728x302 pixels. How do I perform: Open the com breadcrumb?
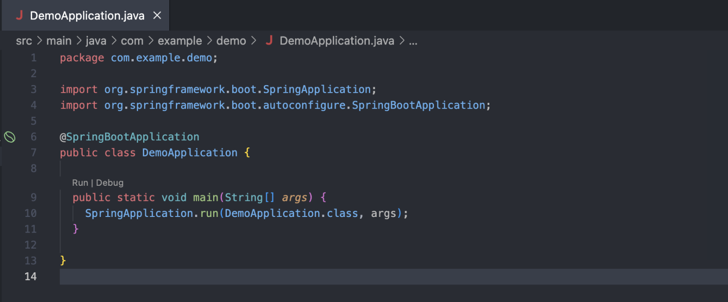[132, 41]
